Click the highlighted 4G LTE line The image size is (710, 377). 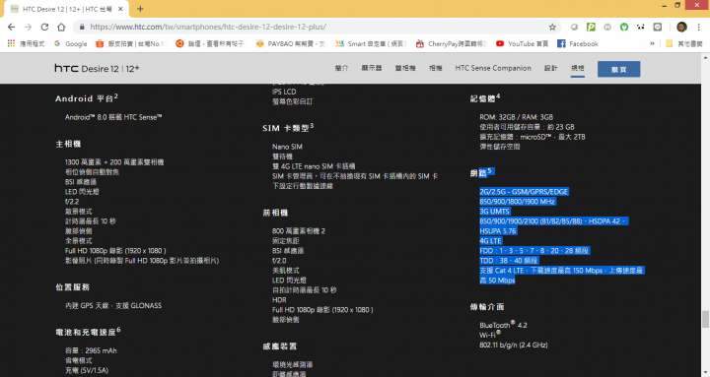tap(490, 240)
